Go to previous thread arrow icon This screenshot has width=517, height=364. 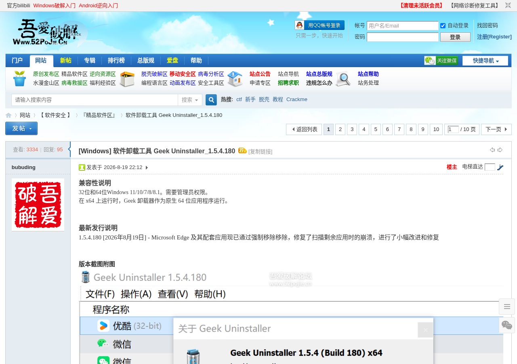[x=492, y=150]
